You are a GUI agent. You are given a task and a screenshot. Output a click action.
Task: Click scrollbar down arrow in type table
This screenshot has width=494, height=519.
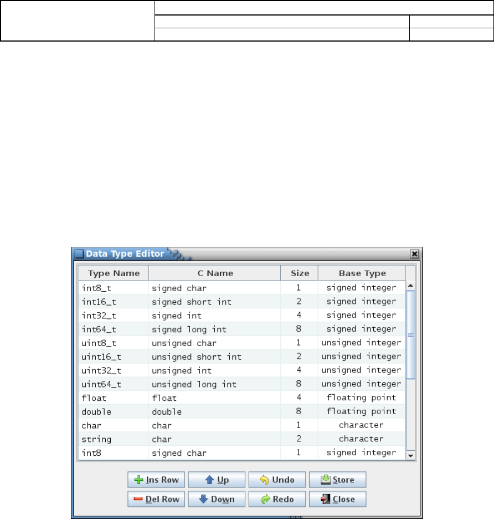click(411, 455)
